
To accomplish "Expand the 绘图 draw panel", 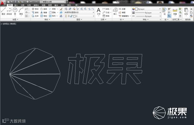I will click(x=15, y=19).
